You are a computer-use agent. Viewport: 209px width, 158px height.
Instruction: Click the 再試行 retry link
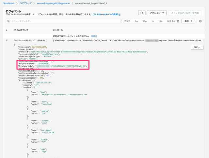point(94,36)
